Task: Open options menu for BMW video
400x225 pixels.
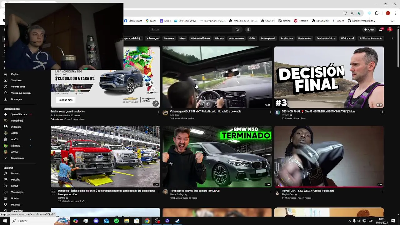Action: (270, 191)
